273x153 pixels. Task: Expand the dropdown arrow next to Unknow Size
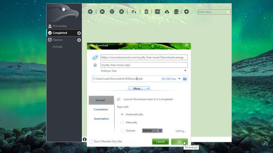coord(185,70)
